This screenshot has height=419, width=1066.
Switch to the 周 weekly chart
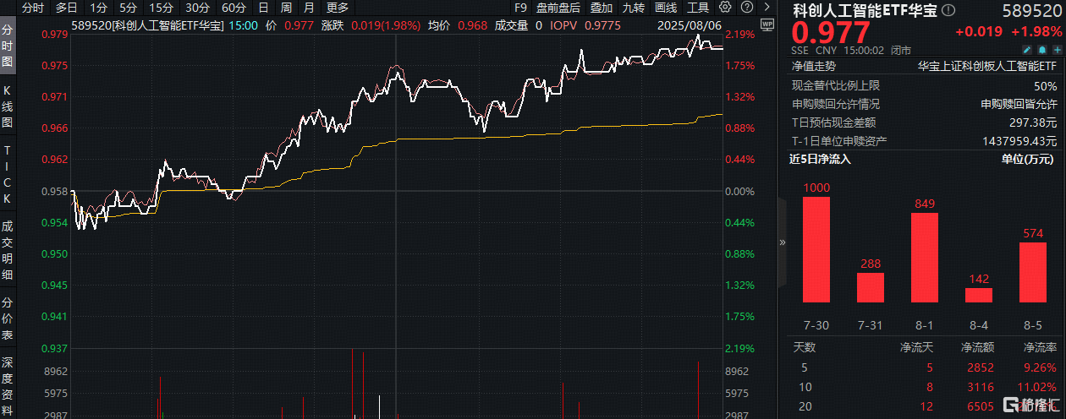pyautogui.click(x=286, y=8)
